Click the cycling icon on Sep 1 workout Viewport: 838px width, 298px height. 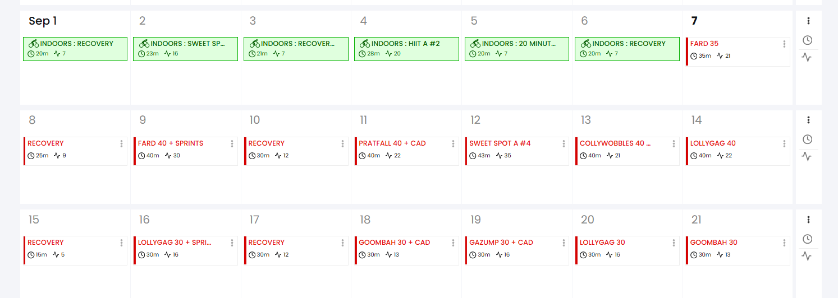click(x=34, y=44)
